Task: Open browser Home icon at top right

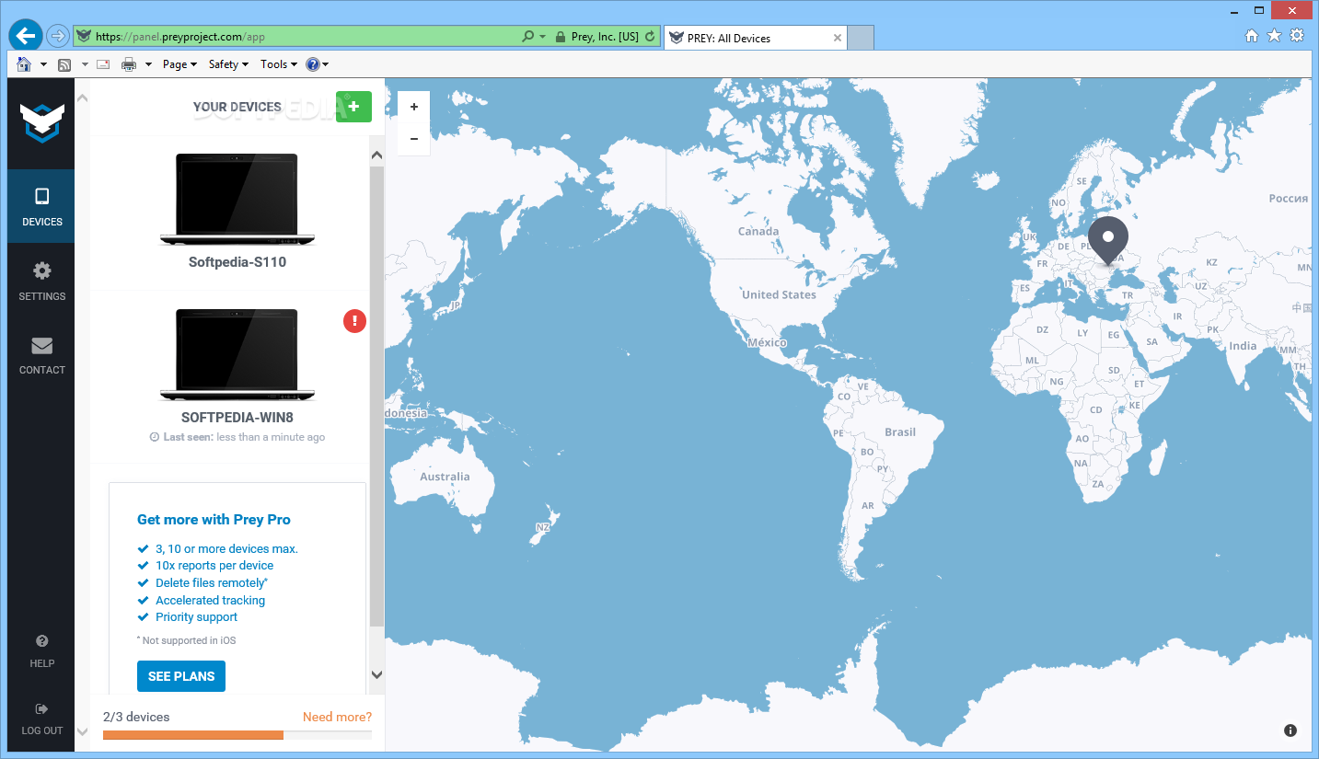Action: [1252, 35]
